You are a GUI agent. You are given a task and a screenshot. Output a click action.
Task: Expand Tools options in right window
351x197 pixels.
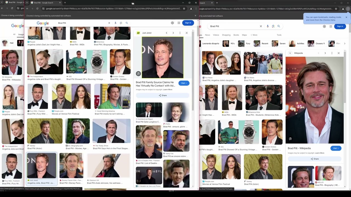coord(279,35)
